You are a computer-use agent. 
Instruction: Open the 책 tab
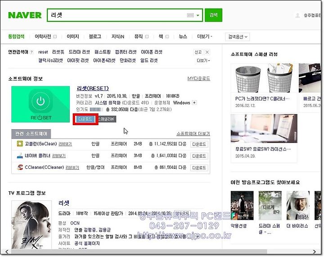(x=161, y=36)
